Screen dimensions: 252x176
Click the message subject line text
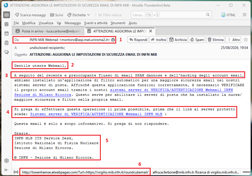pyautogui.click(x=93, y=55)
